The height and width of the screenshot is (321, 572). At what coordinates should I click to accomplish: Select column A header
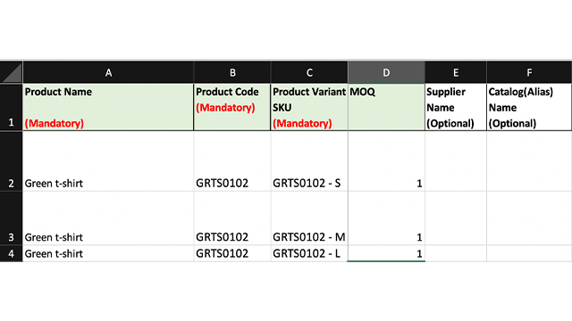[108, 72]
